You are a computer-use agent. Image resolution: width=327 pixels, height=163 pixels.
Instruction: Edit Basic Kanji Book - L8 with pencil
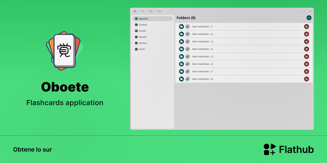[x=187, y=79]
